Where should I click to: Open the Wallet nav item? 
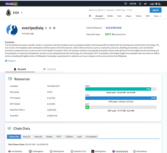point(110,16)
